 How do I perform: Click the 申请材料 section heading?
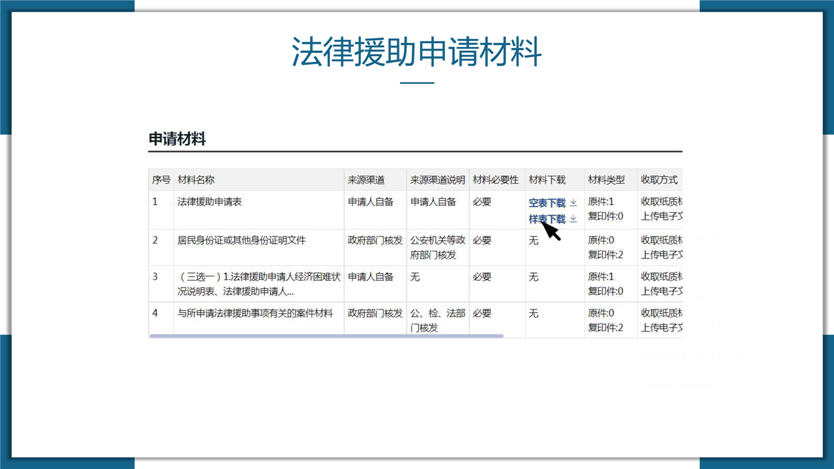(177, 139)
